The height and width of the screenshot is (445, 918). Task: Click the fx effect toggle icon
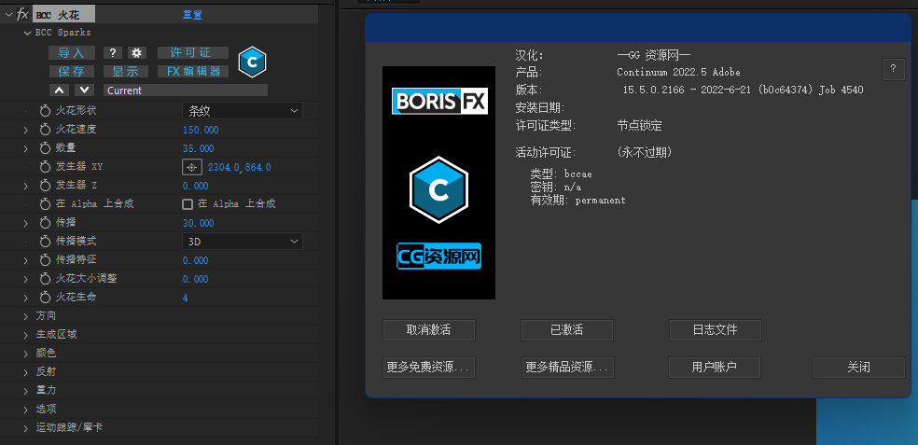click(x=22, y=14)
